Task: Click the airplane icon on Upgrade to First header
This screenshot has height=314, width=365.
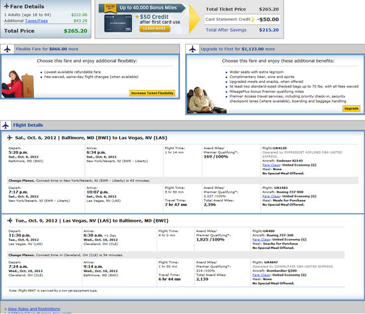Action: [192, 49]
